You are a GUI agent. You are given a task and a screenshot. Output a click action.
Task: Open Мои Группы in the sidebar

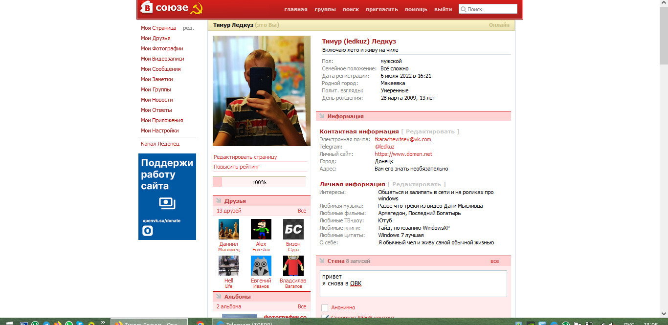[156, 89]
